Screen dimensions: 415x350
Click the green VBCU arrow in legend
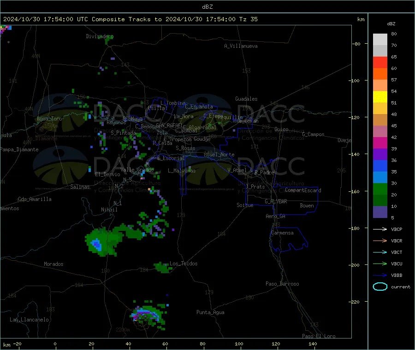pos(380,264)
